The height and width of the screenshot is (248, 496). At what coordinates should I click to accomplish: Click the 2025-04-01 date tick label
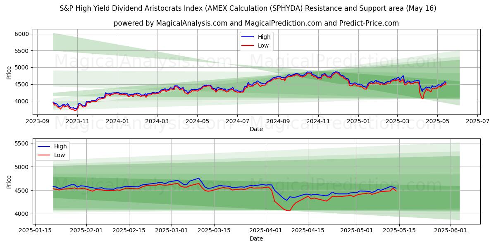[266, 231]
